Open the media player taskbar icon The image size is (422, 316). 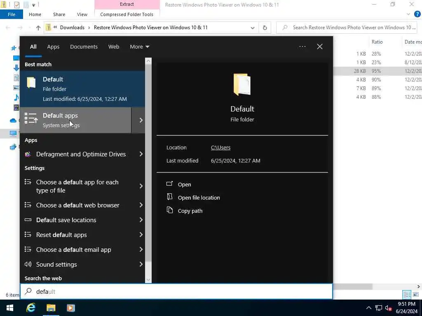click(71, 308)
